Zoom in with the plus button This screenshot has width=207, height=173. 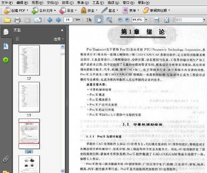[127, 20]
